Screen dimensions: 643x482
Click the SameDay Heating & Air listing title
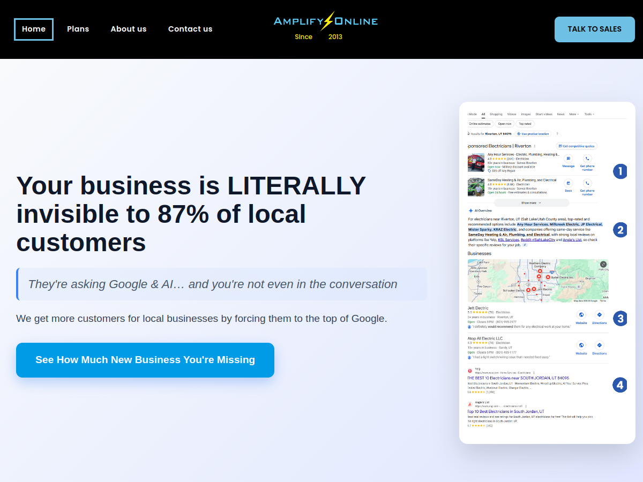tap(522, 180)
